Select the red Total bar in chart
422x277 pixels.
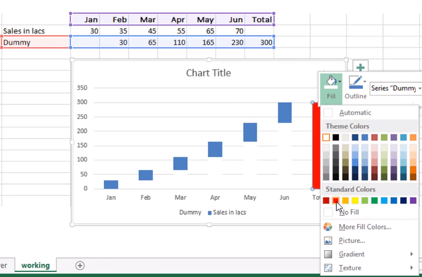[x=316, y=146]
